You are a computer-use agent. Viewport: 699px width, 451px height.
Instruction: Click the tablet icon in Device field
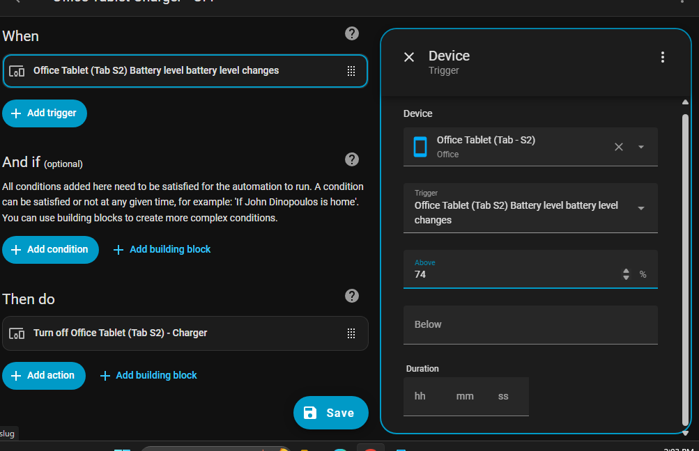pyautogui.click(x=420, y=147)
